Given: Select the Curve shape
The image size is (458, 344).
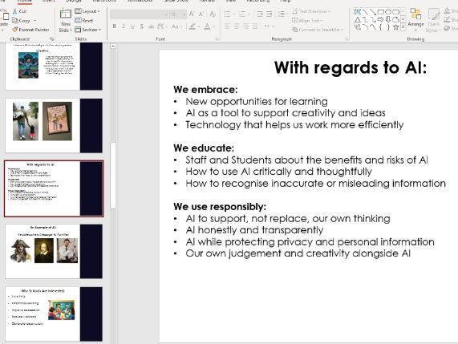Looking at the screenshot, I should (373, 27).
